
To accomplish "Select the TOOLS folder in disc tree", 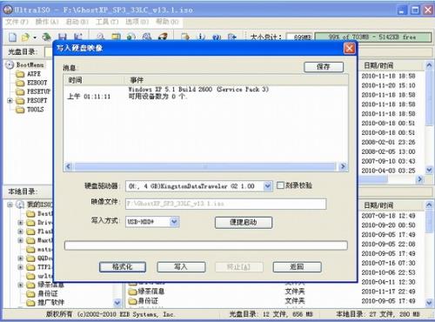I will (x=30, y=110).
